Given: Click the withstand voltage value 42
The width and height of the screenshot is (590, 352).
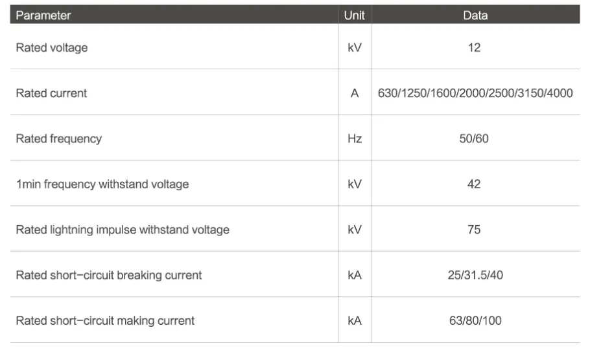Looking at the screenshot, I should [474, 184].
